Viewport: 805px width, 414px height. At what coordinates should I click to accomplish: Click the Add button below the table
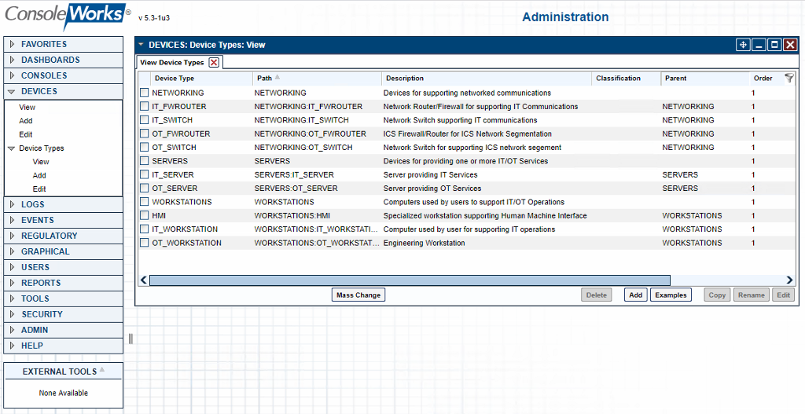635,295
